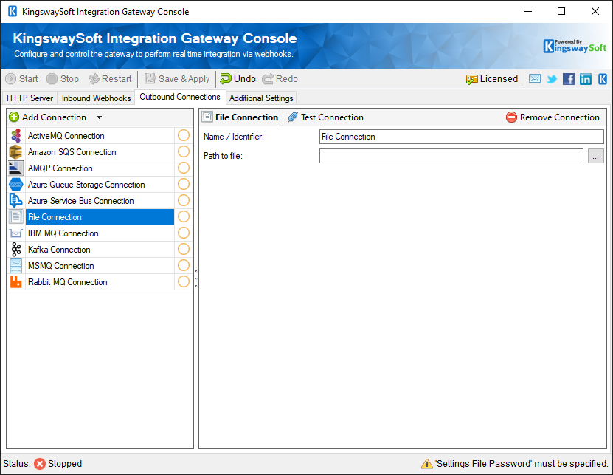Image resolution: width=613 pixels, height=475 pixels.
Task: Select Azure Service Bus Connection text
Action: (81, 201)
